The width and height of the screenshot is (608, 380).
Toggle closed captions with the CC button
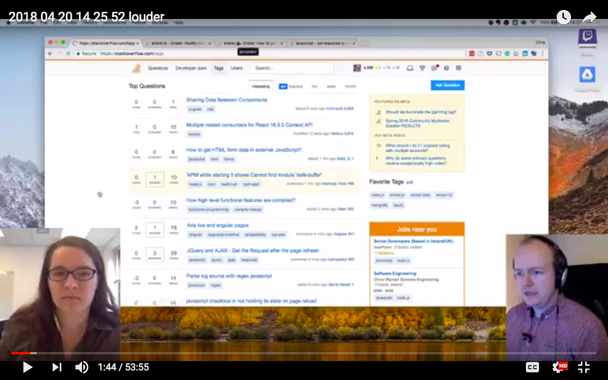tap(531, 367)
